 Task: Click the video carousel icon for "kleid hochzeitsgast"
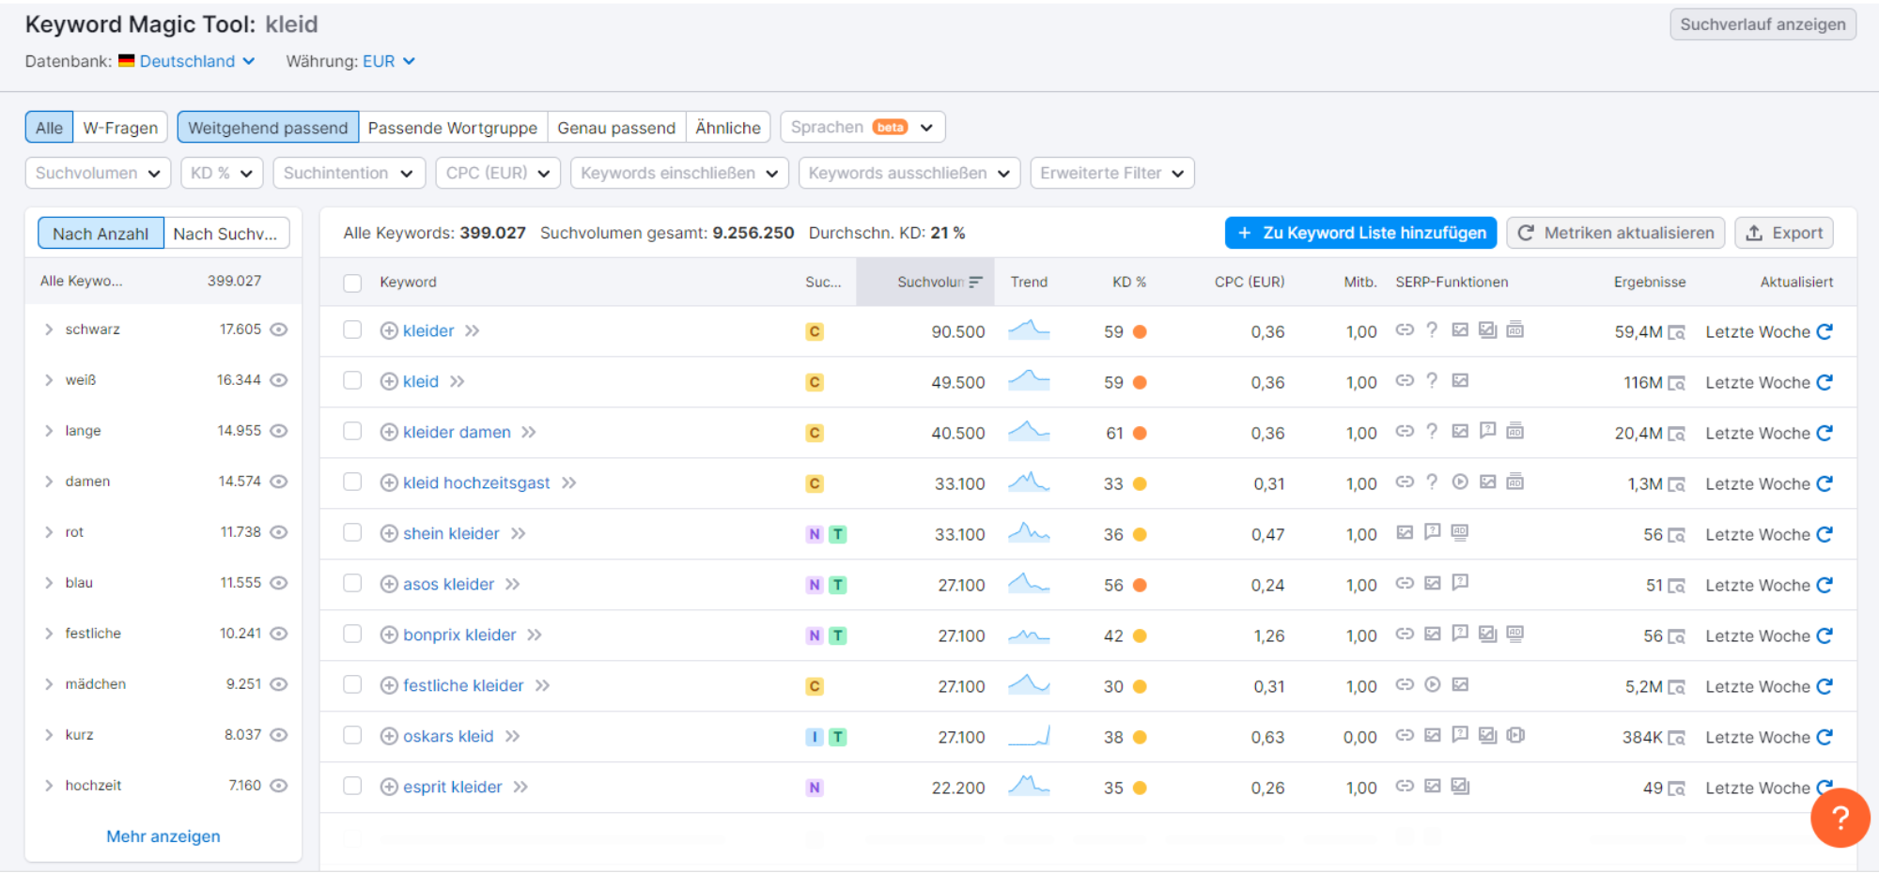tap(1459, 482)
